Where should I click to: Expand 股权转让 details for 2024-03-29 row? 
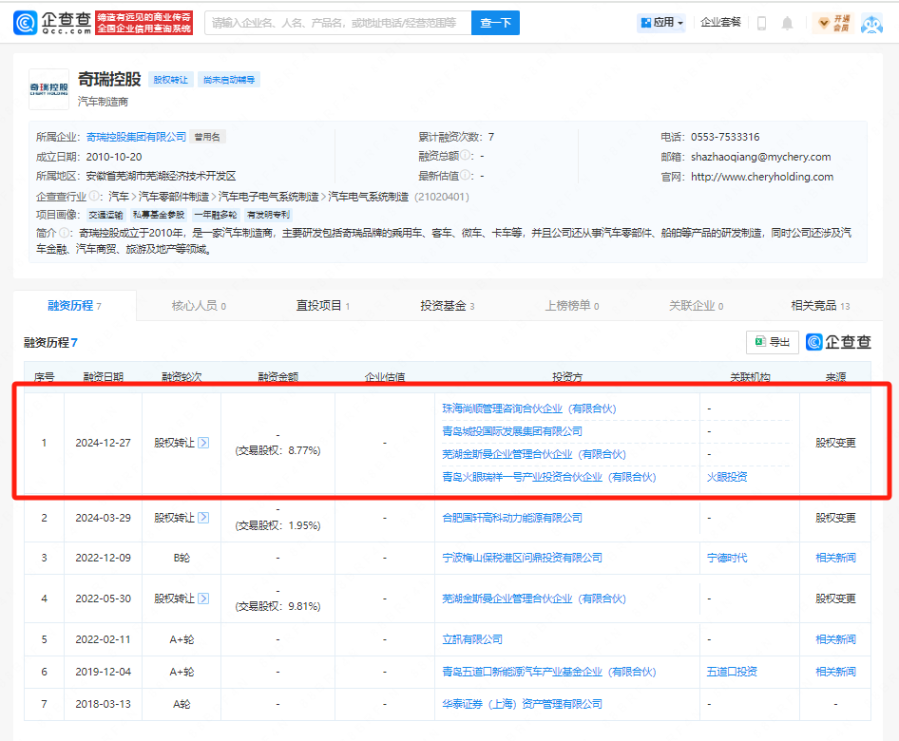pos(203,519)
